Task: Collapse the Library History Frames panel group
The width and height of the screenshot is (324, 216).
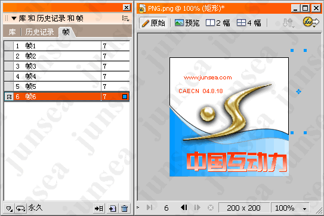Action: pyautogui.click(x=14, y=18)
